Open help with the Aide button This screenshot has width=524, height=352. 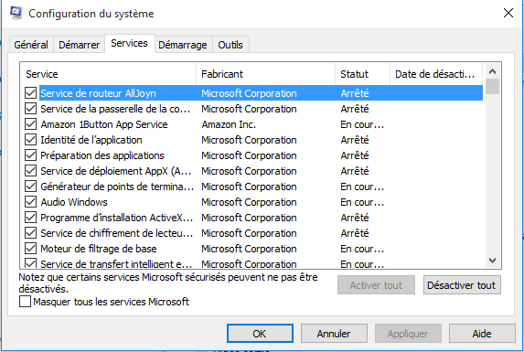tap(482, 334)
